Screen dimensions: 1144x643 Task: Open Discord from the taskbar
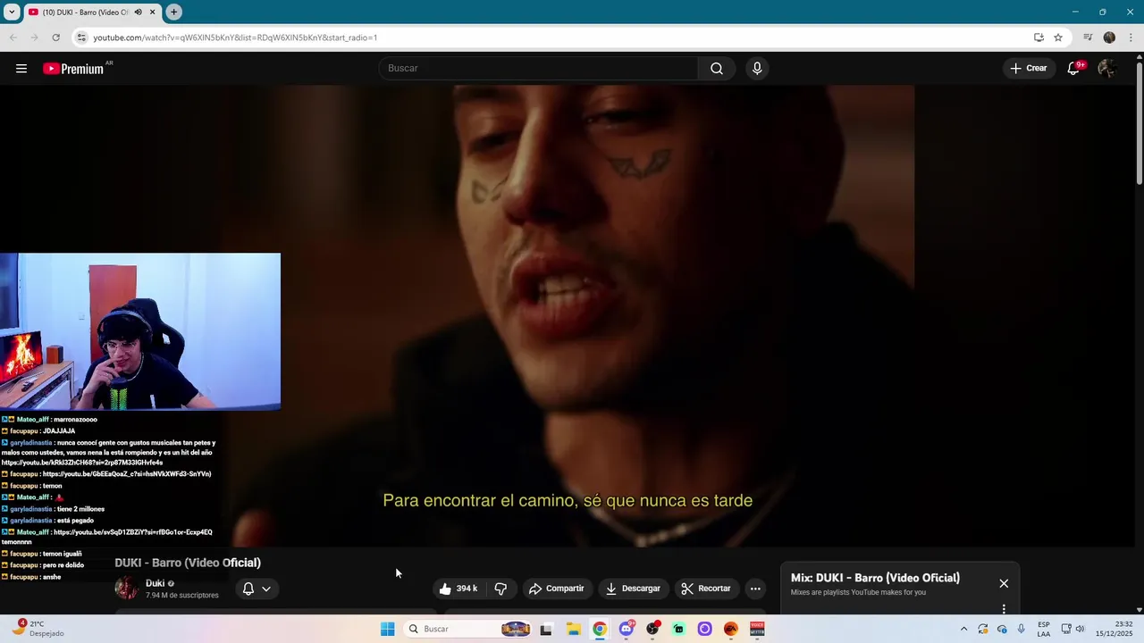click(627, 629)
